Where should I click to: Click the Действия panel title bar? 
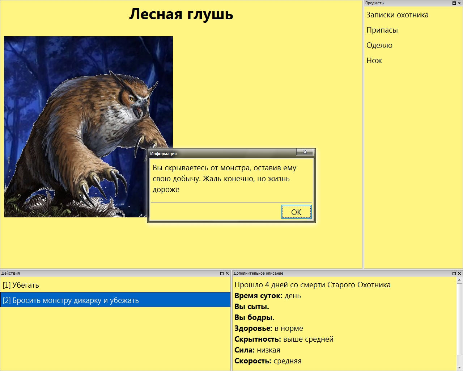tap(109, 274)
